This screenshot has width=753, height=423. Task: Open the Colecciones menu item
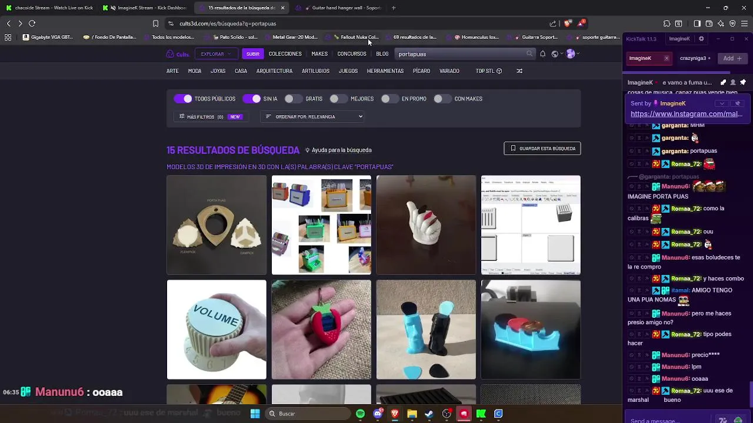[x=285, y=54]
